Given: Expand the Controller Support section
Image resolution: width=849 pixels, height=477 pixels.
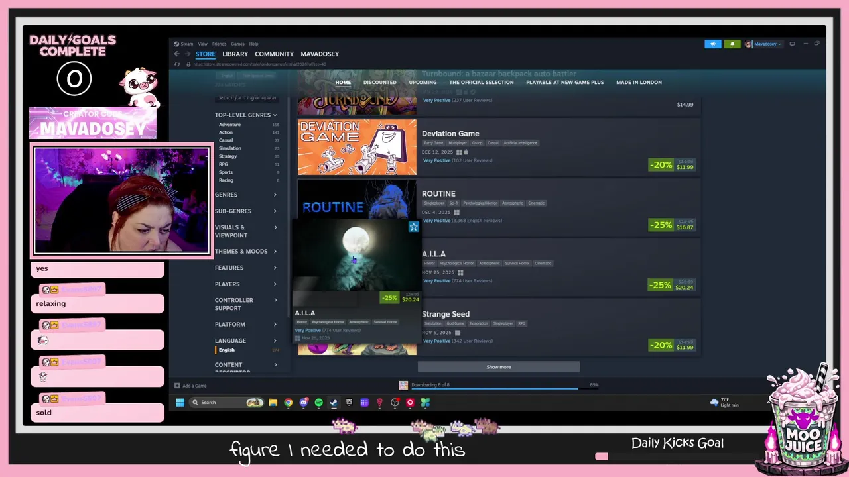Looking at the screenshot, I should [x=246, y=304].
